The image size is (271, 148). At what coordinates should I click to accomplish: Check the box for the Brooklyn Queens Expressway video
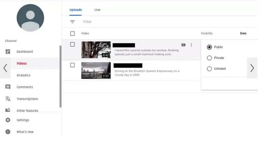[x=72, y=65]
